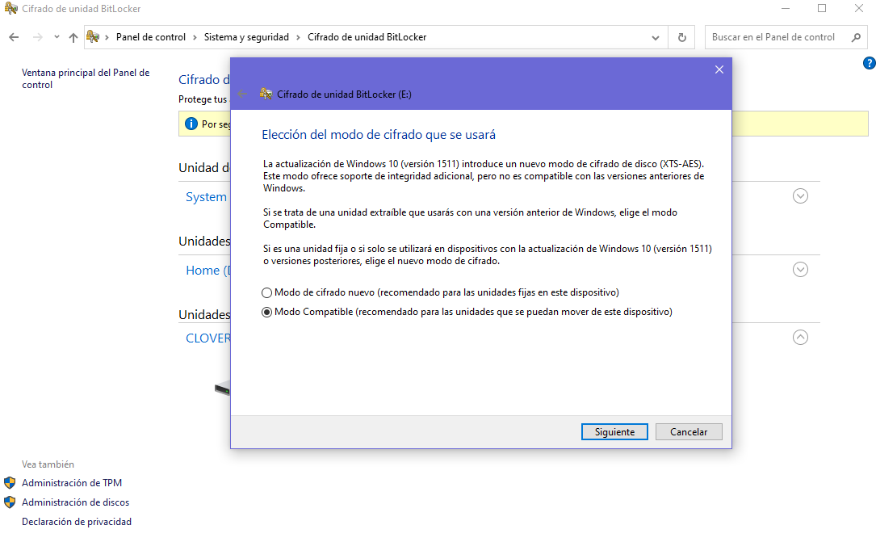Click the drive icon under CLOVER
This screenshot has width=876, height=542.
tap(222, 389)
